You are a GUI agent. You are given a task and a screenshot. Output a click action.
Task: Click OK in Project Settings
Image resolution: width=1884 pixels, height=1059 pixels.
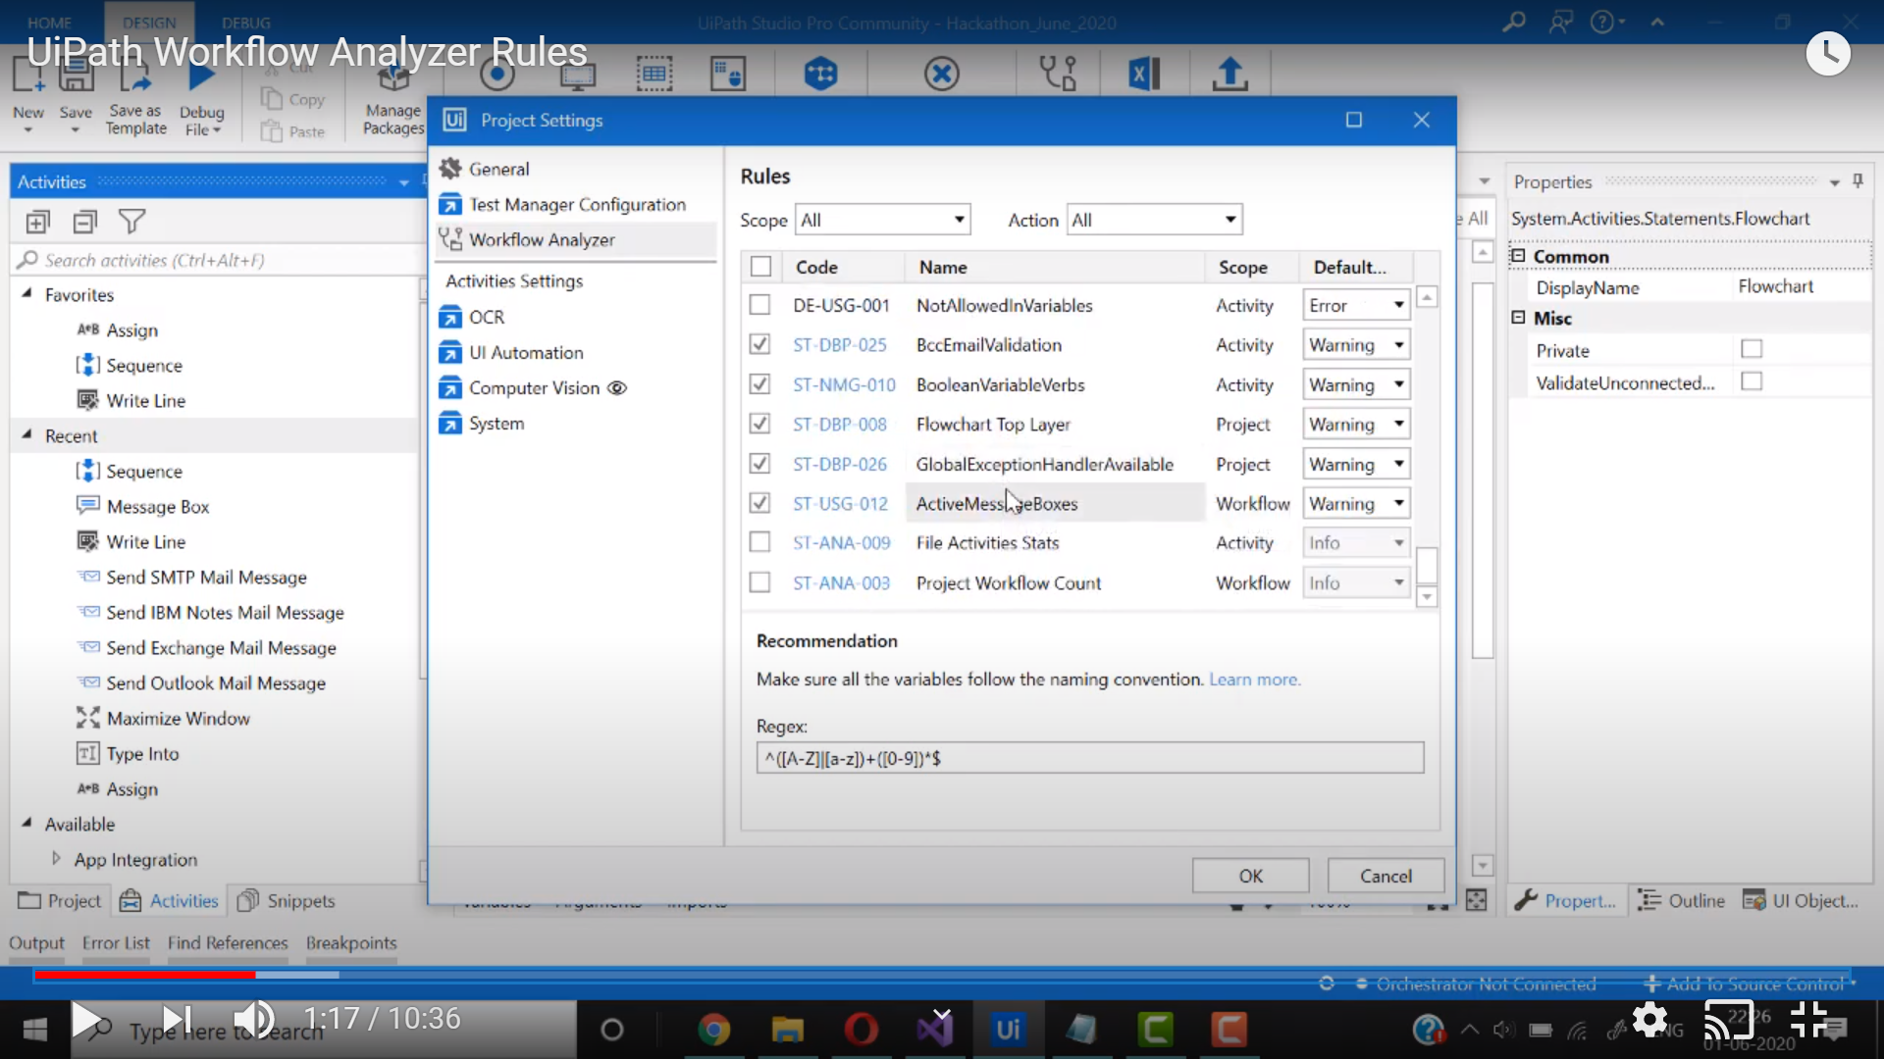[1250, 876]
